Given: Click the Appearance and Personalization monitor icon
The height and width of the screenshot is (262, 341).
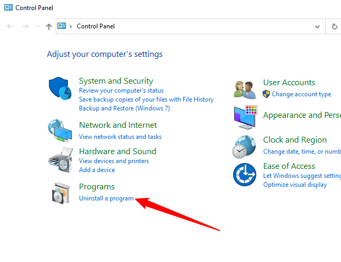Looking at the screenshot, I should (245, 117).
